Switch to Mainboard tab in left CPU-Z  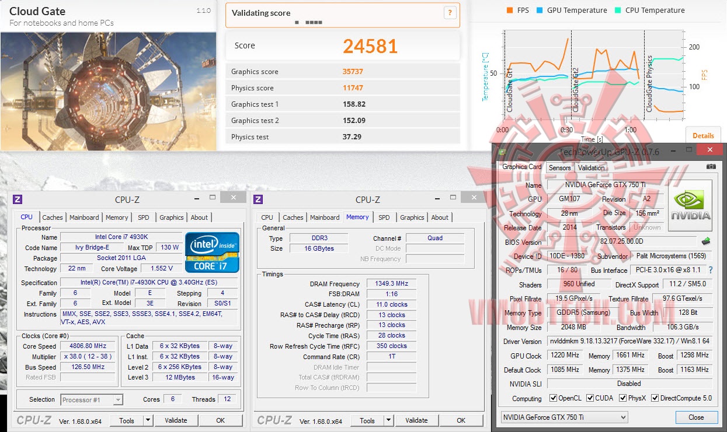[84, 217]
